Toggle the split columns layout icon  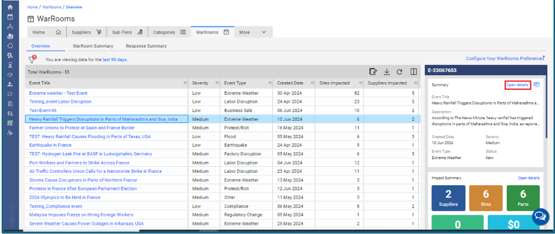click(413, 72)
